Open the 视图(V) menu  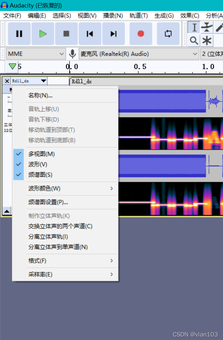[x=87, y=16]
